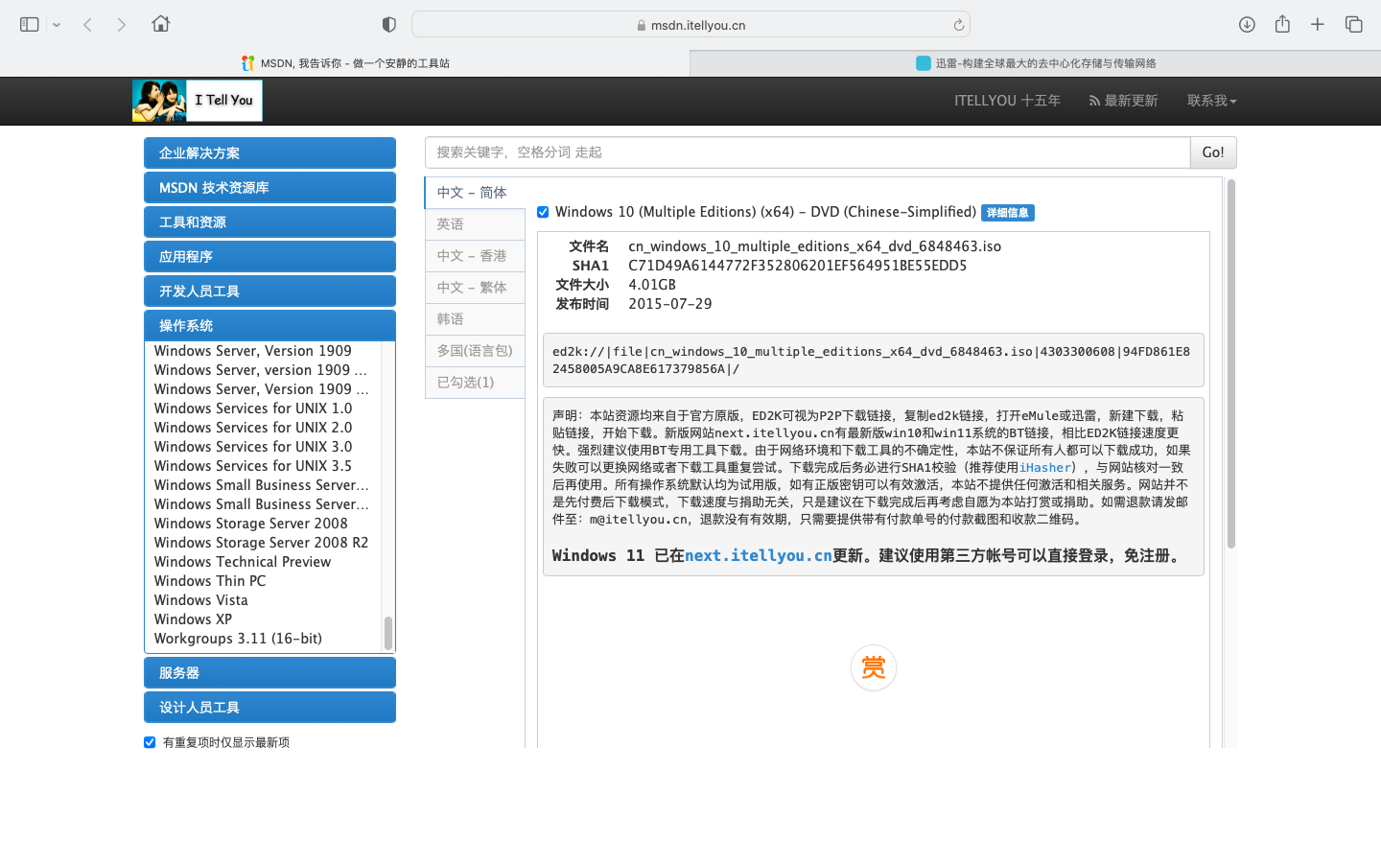Viewport: 1381px width, 863px height.
Task: Select Windows Storage Server 2008
Action: (251, 524)
